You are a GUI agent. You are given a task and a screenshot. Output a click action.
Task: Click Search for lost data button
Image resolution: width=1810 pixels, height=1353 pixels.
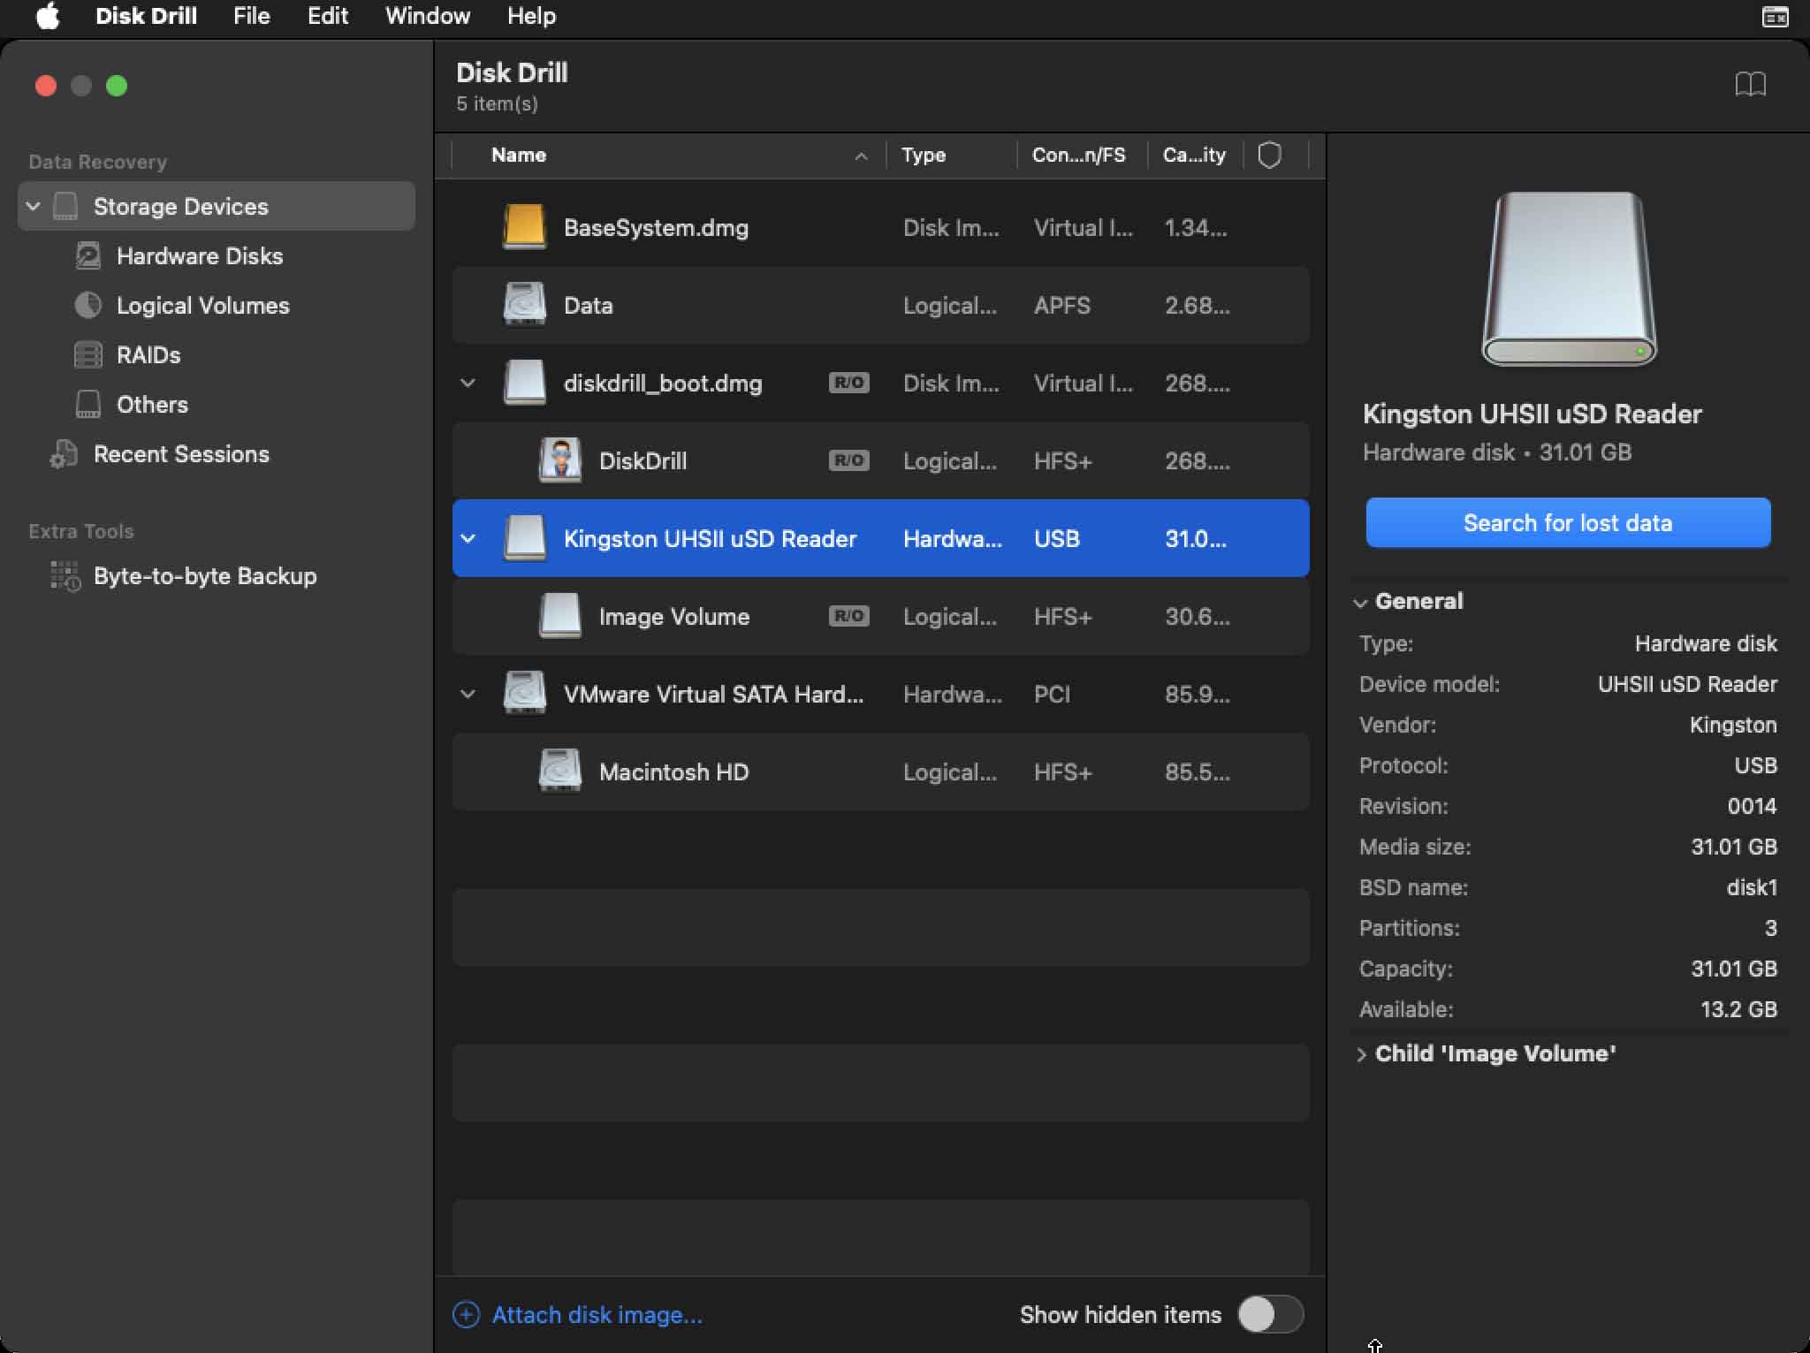[1568, 522]
